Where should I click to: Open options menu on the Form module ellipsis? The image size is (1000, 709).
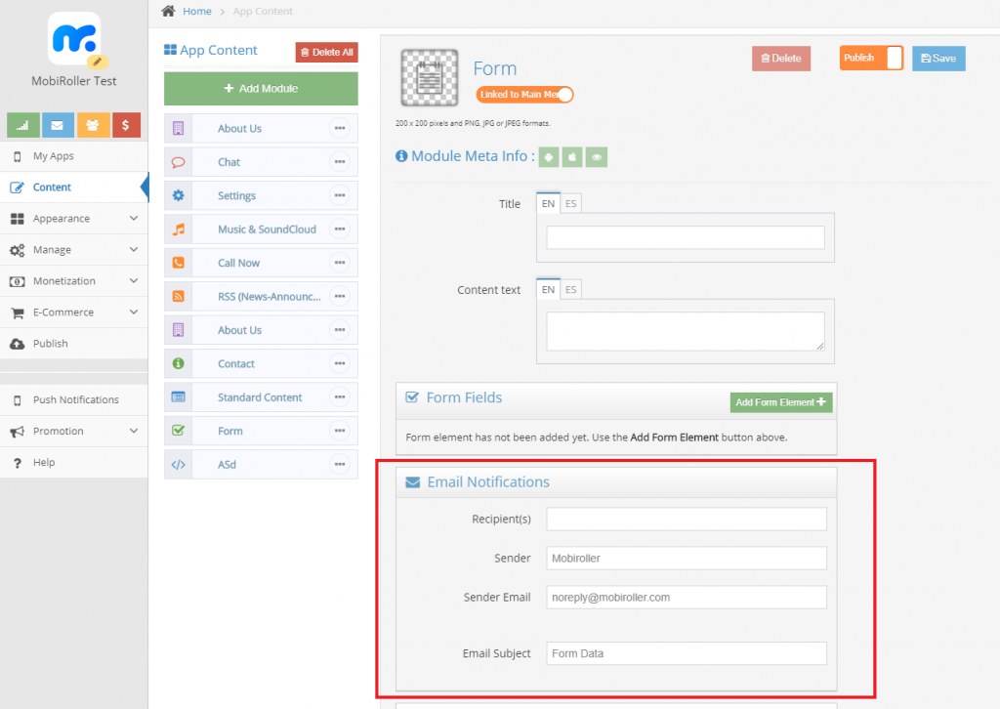tap(339, 431)
